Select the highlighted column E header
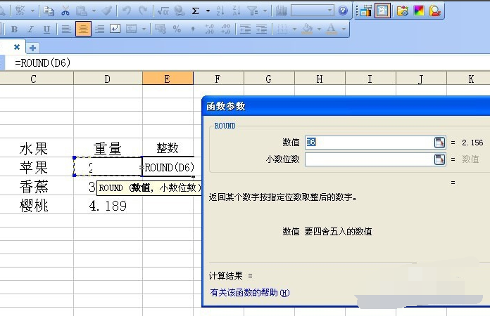This screenshot has height=316, width=490. [168, 78]
